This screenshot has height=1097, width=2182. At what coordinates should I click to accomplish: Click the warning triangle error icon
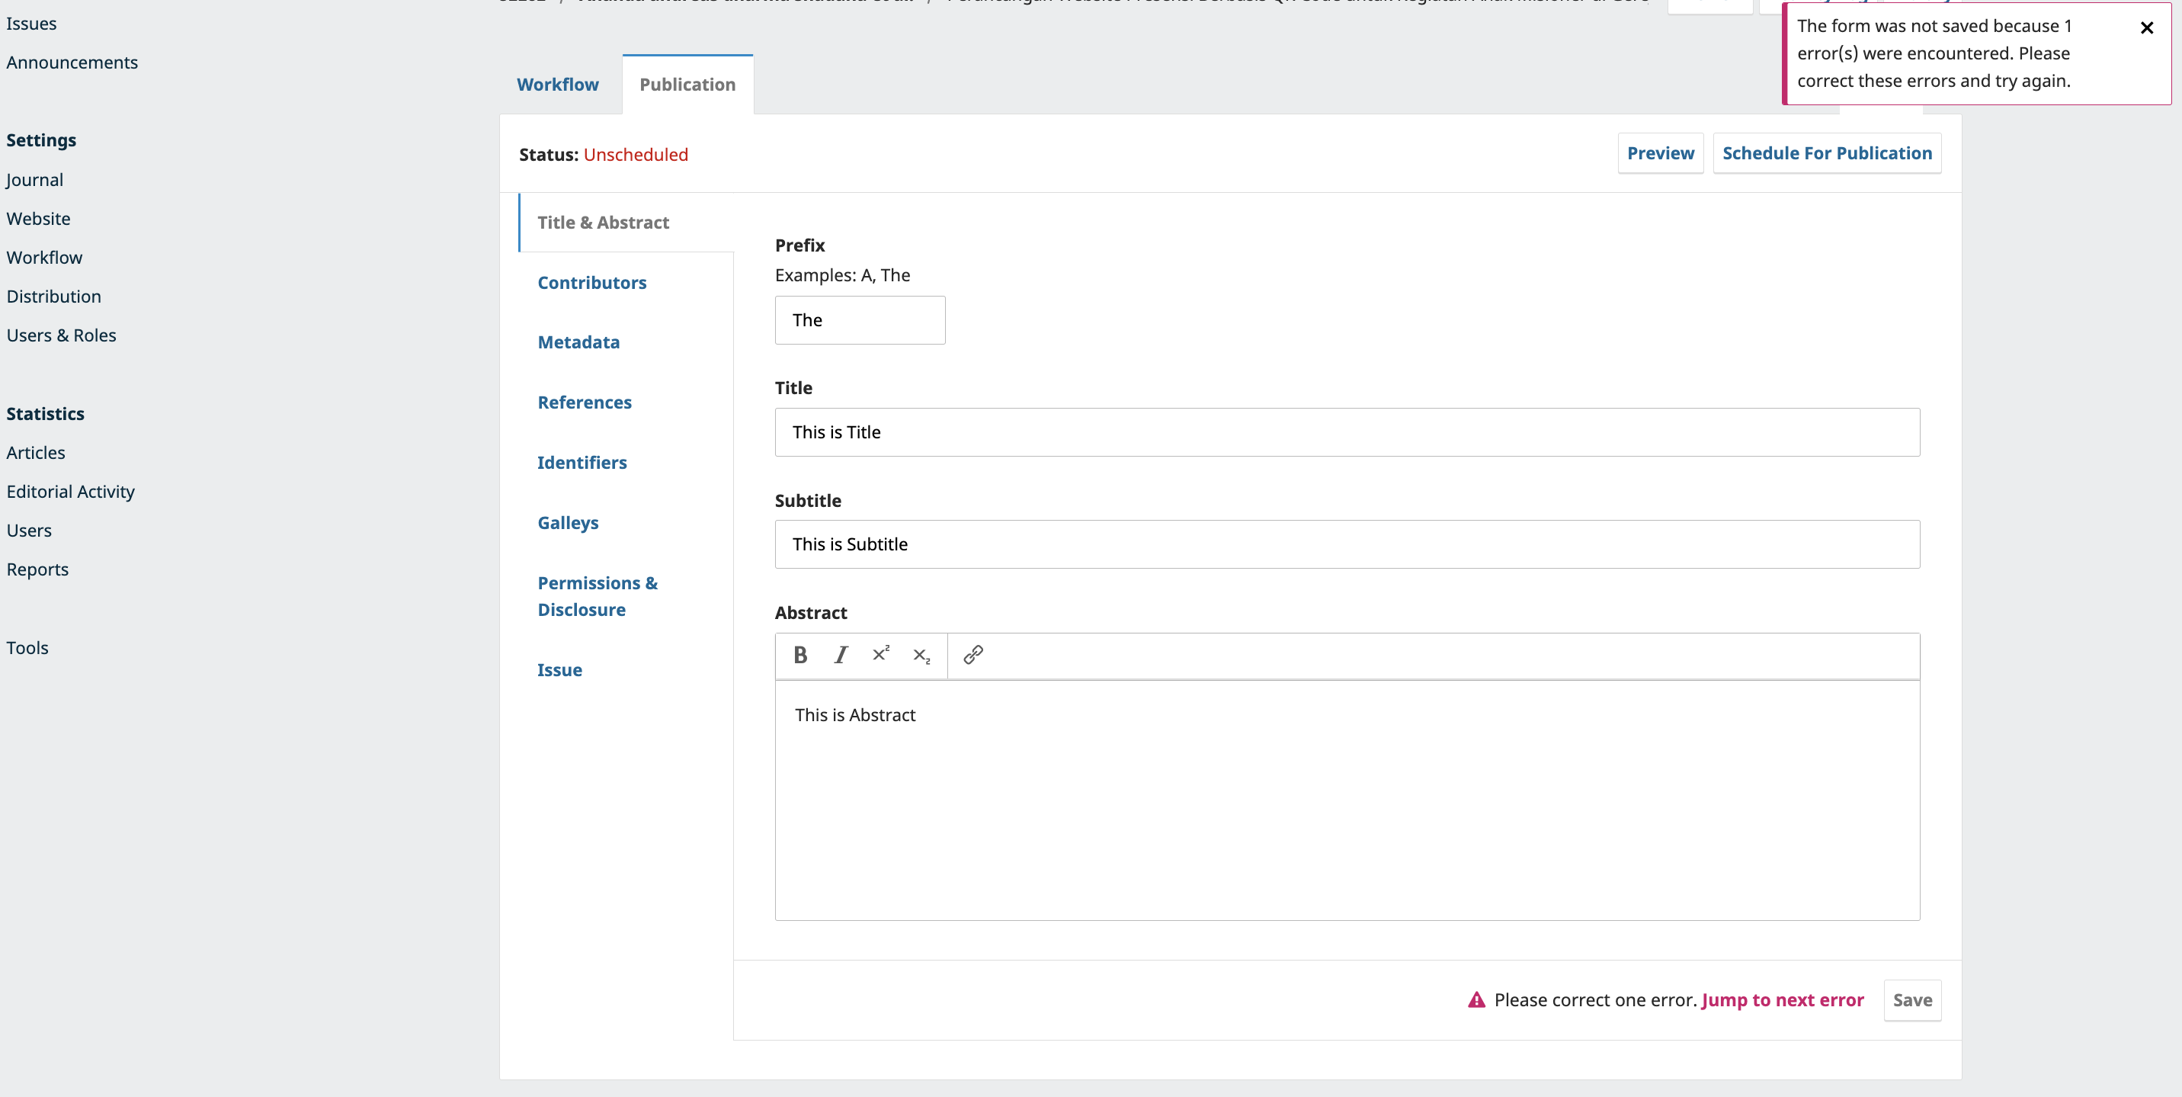pyautogui.click(x=1476, y=1000)
